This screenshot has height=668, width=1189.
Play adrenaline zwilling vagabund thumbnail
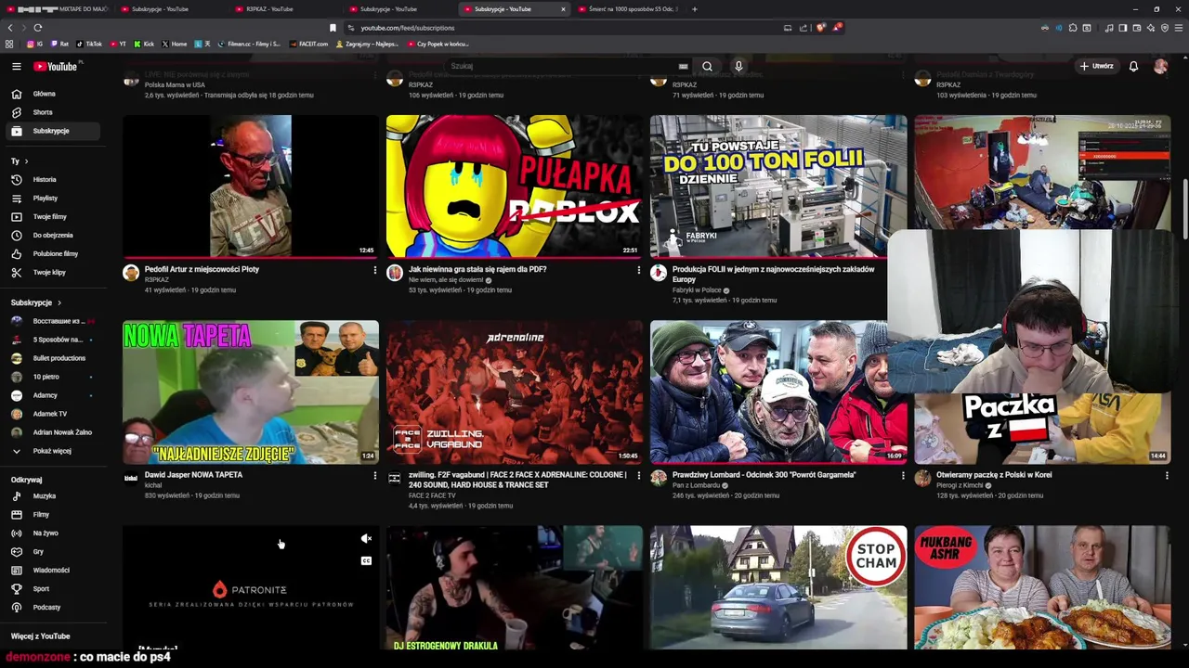515,392
